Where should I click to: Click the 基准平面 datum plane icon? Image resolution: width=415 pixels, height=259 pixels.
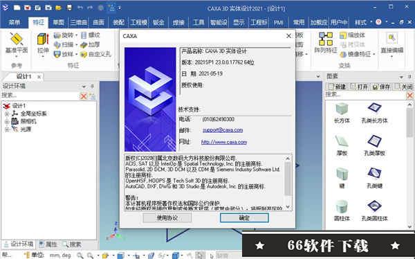pyautogui.click(x=17, y=39)
